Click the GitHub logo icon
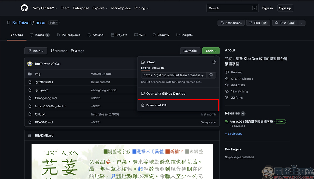Viewport: 314px width, 179px height. tap(24, 8)
